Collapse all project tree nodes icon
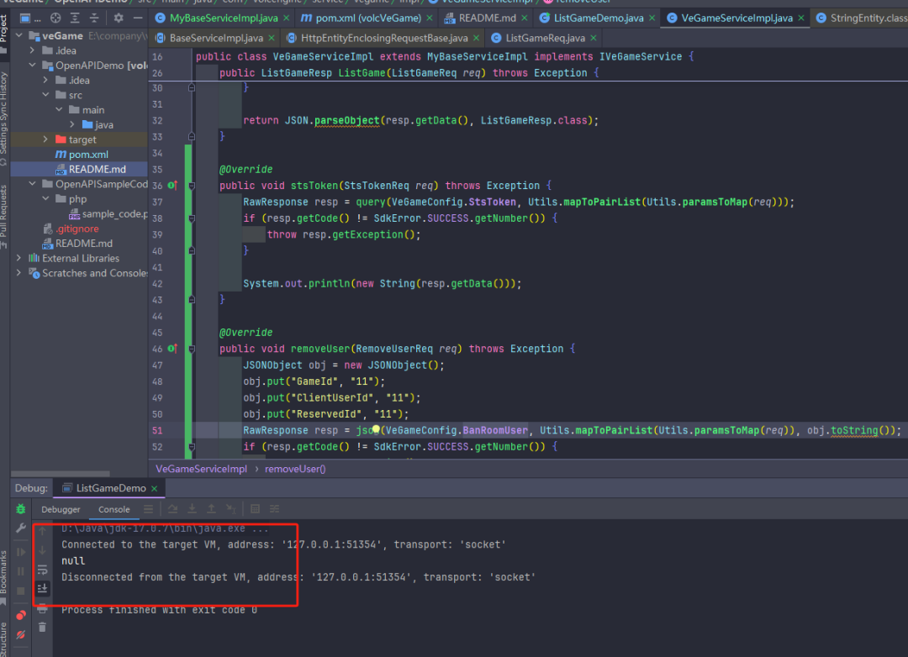908x657 pixels. click(x=94, y=18)
